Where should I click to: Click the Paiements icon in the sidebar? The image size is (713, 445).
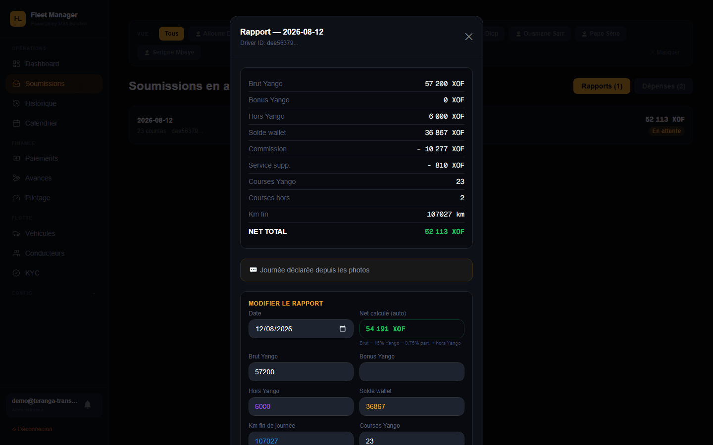click(x=16, y=158)
